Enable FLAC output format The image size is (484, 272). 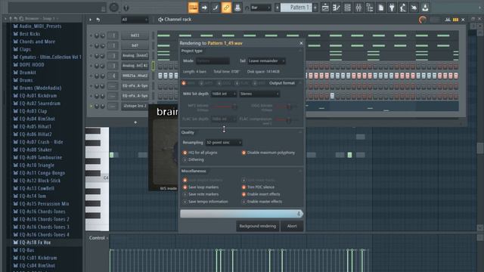tap(237, 83)
